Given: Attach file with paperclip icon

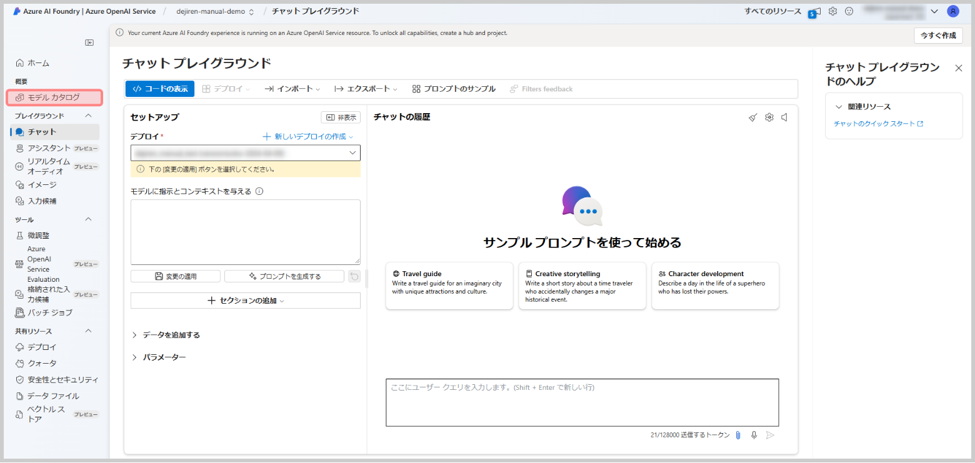Looking at the screenshot, I should tap(738, 435).
